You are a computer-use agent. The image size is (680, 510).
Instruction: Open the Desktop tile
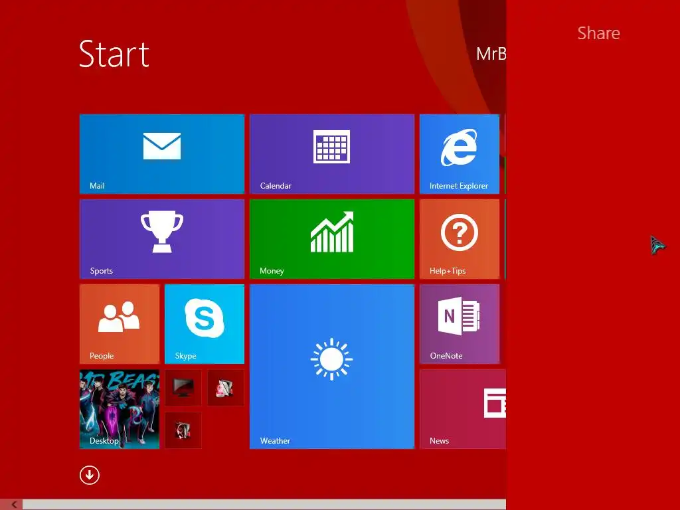coord(120,409)
